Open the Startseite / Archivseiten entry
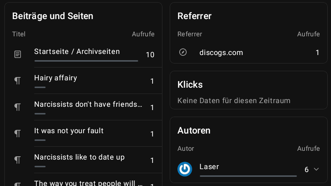This screenshot has height=186, width=331. tap(77, 51)
